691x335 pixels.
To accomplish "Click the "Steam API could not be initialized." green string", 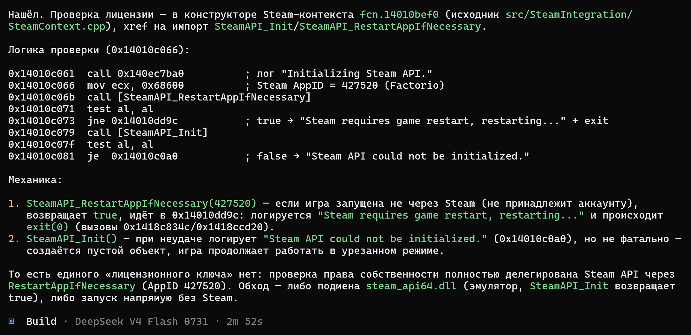I will pyautogui.click(x=375, y=239).
